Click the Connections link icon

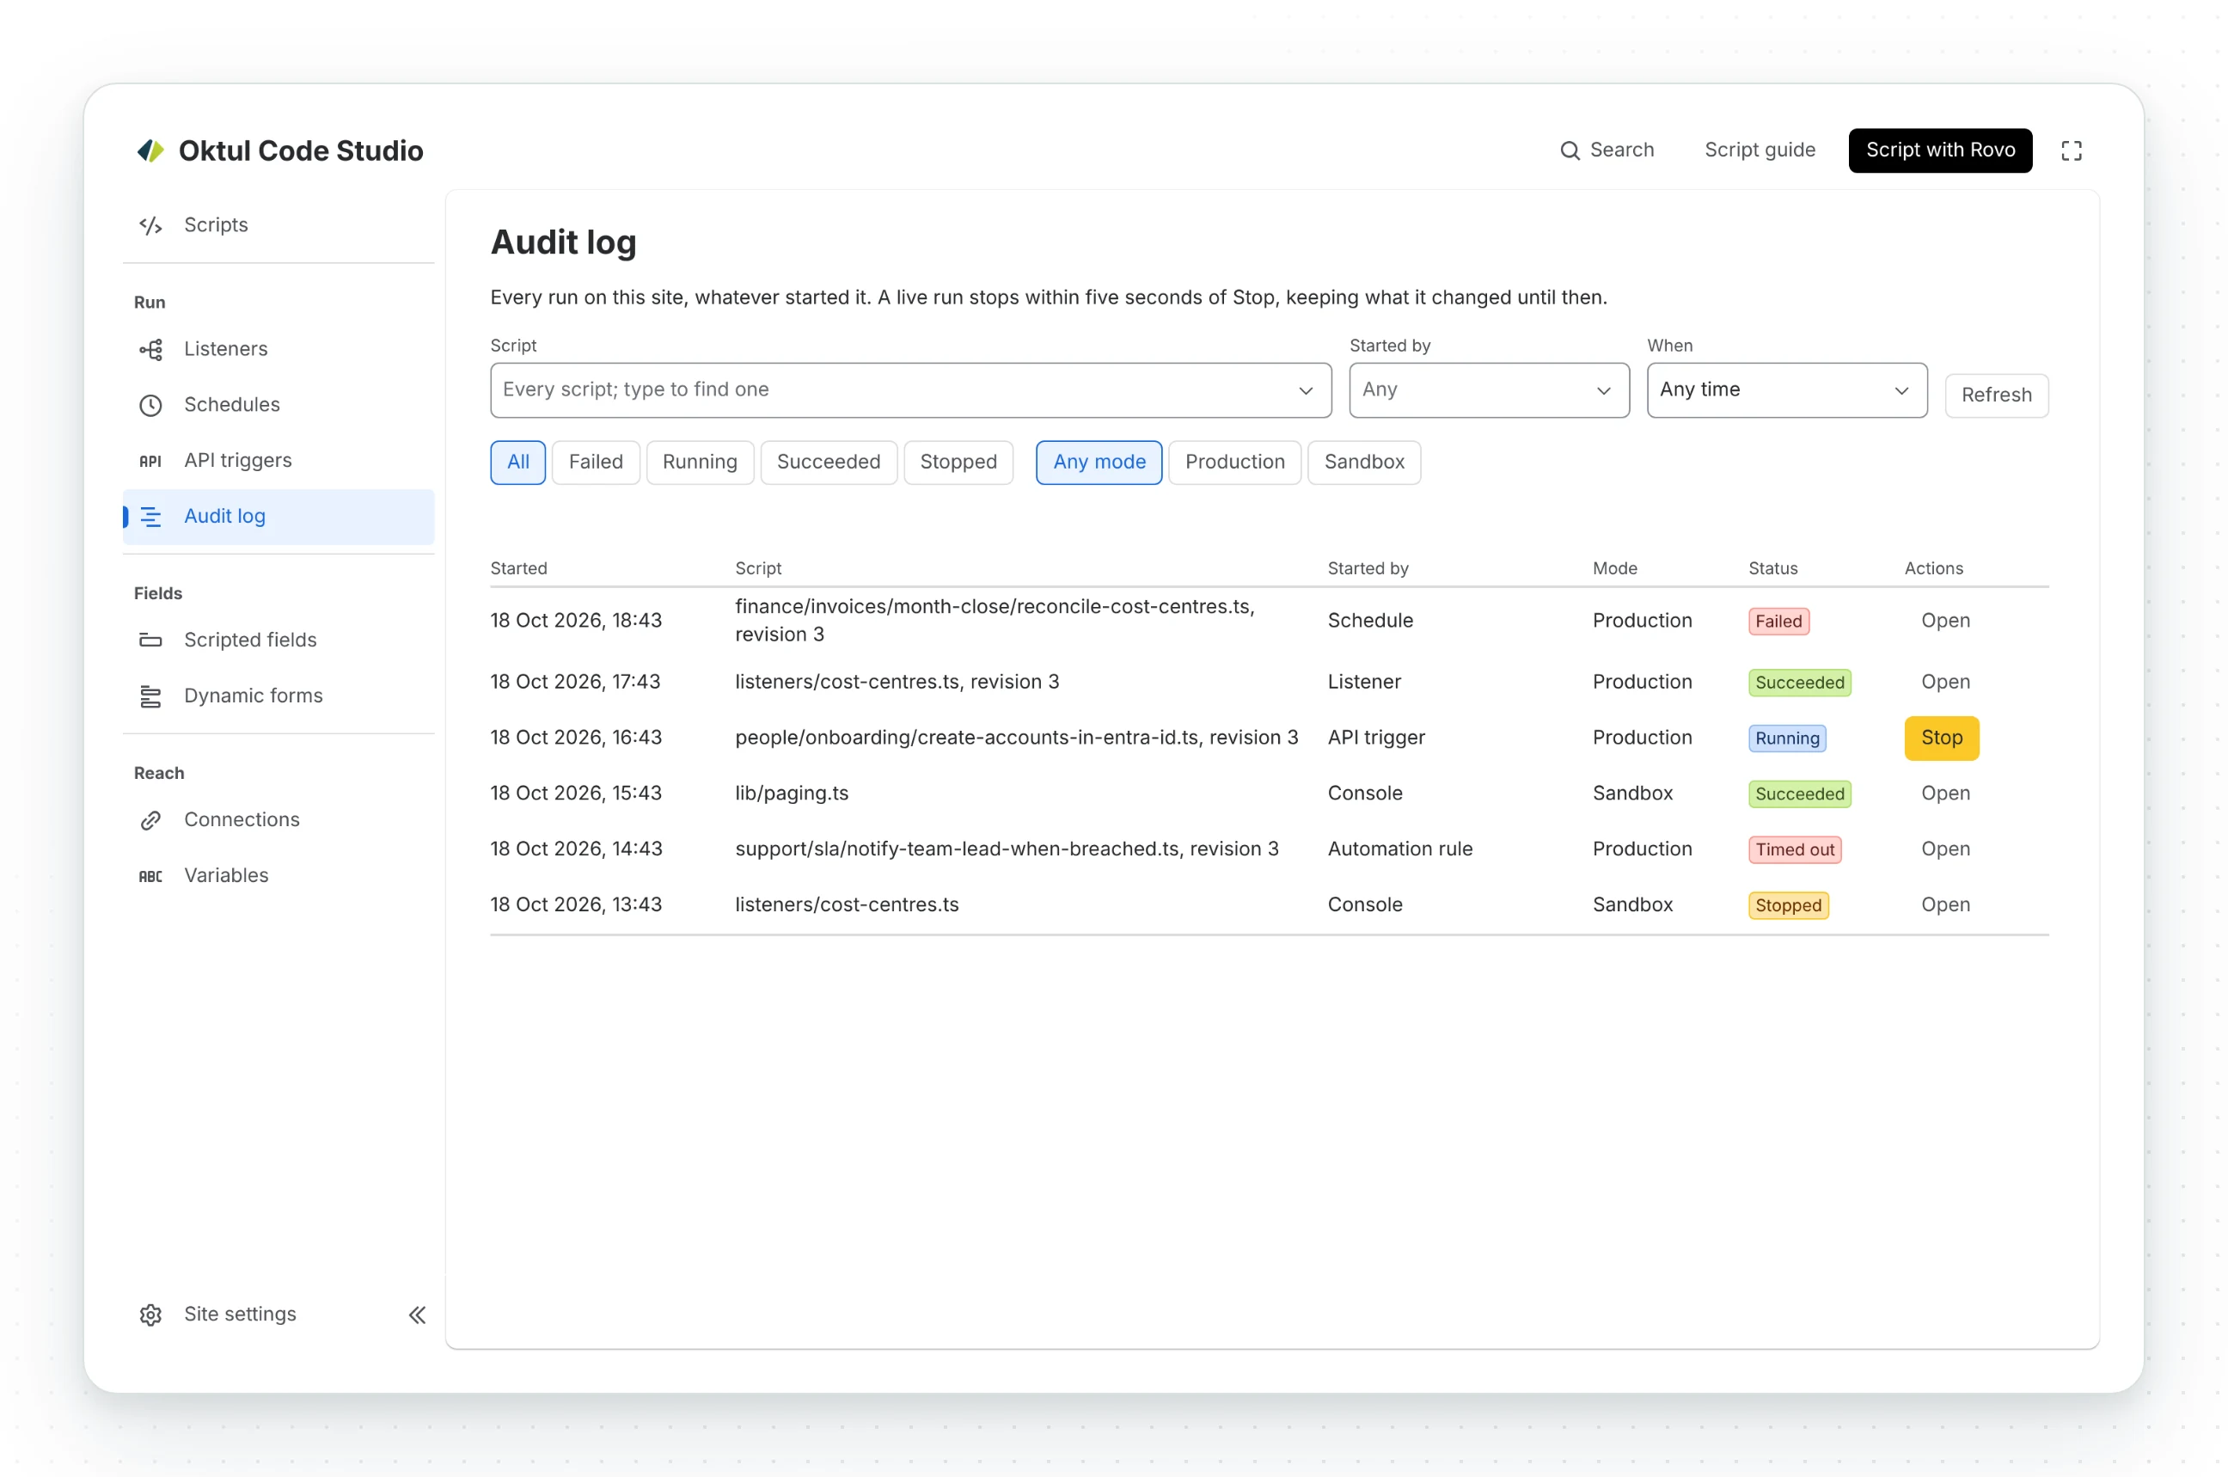coord(150,820)
